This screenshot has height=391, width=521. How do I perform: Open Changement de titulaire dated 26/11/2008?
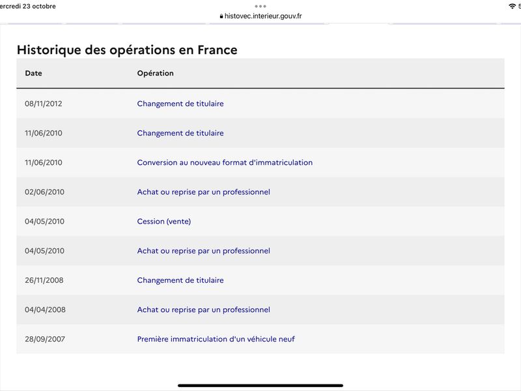pos(180,280)
